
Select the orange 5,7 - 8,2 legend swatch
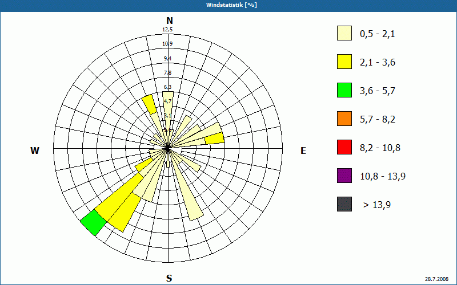tap(344, 119)
